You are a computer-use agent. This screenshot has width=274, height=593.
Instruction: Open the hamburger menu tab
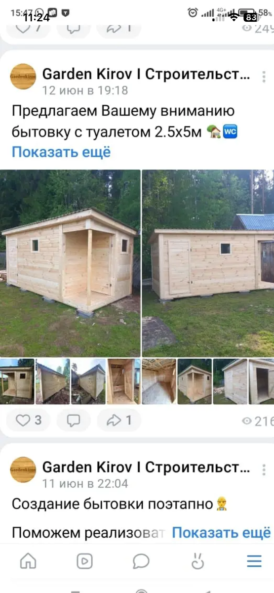coord(254,561)
